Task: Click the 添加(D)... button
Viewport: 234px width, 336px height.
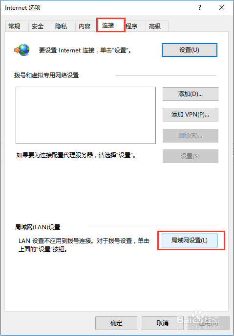Action: click(x=191, y=94)
